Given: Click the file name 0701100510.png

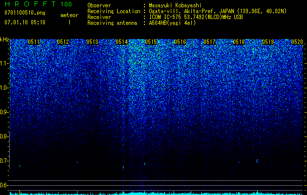Looking at the screenshot, I should tap(25, 13).
